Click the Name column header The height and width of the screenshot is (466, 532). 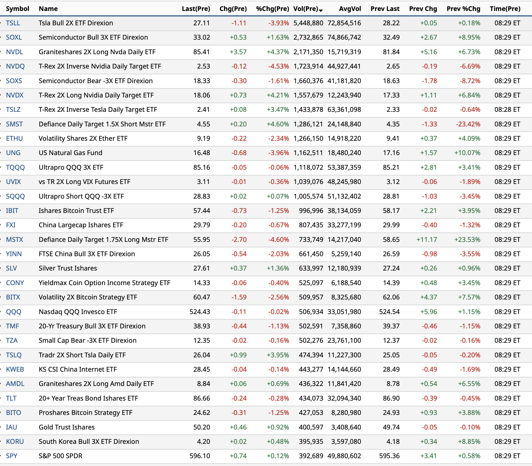[48, 9]
